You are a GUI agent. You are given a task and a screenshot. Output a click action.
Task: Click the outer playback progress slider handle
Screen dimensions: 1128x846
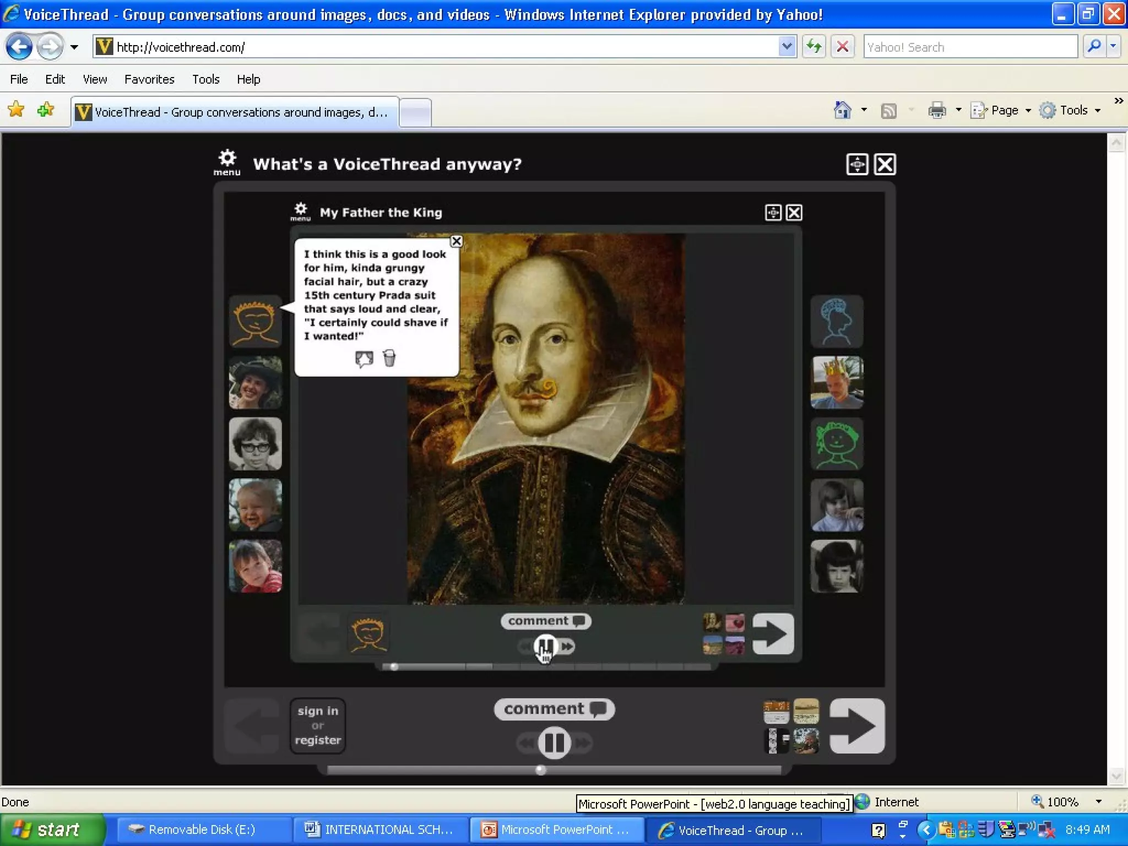541,770
